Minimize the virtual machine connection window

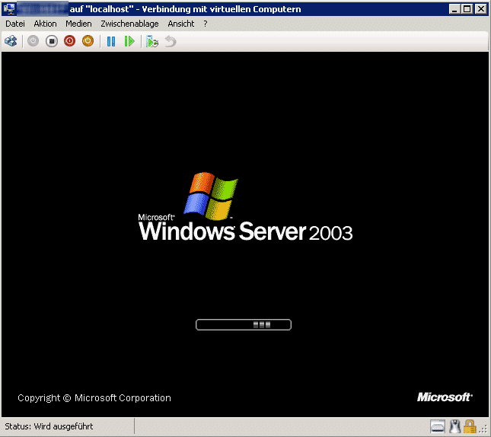pyautogui.click(x=454, y=9)
